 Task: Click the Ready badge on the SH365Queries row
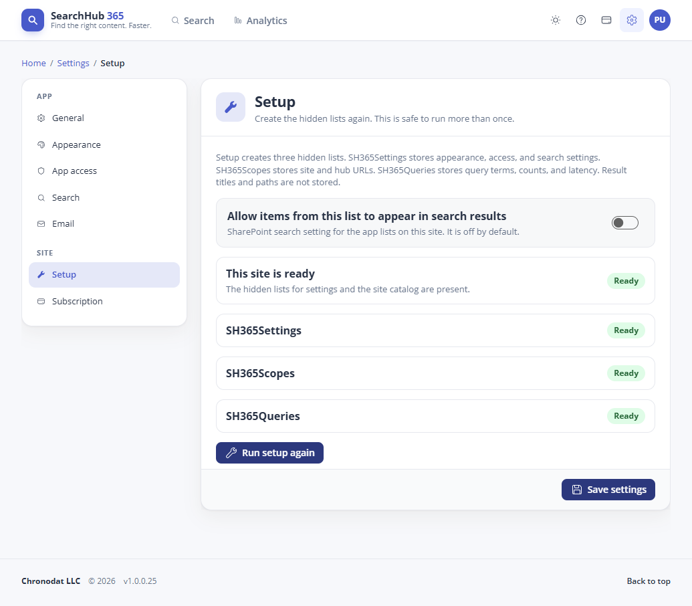click(x=626, y=416)
